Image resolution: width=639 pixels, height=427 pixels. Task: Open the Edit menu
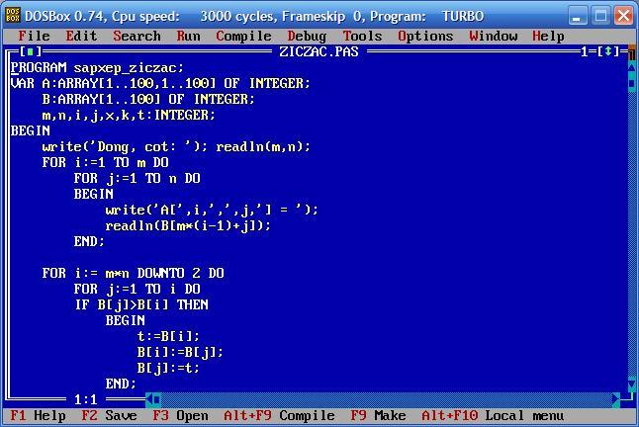81,36
